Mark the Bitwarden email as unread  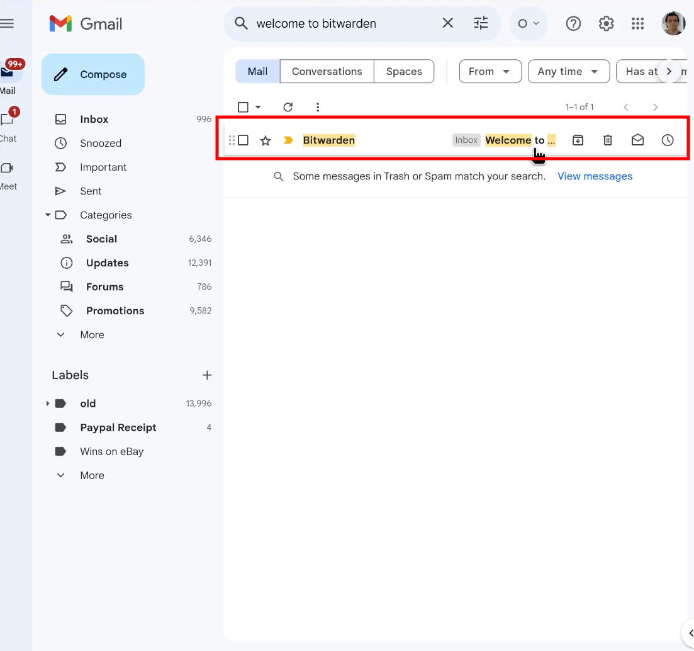point(637,140)
